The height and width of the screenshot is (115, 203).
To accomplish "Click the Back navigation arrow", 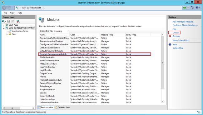I will point(4,8).
